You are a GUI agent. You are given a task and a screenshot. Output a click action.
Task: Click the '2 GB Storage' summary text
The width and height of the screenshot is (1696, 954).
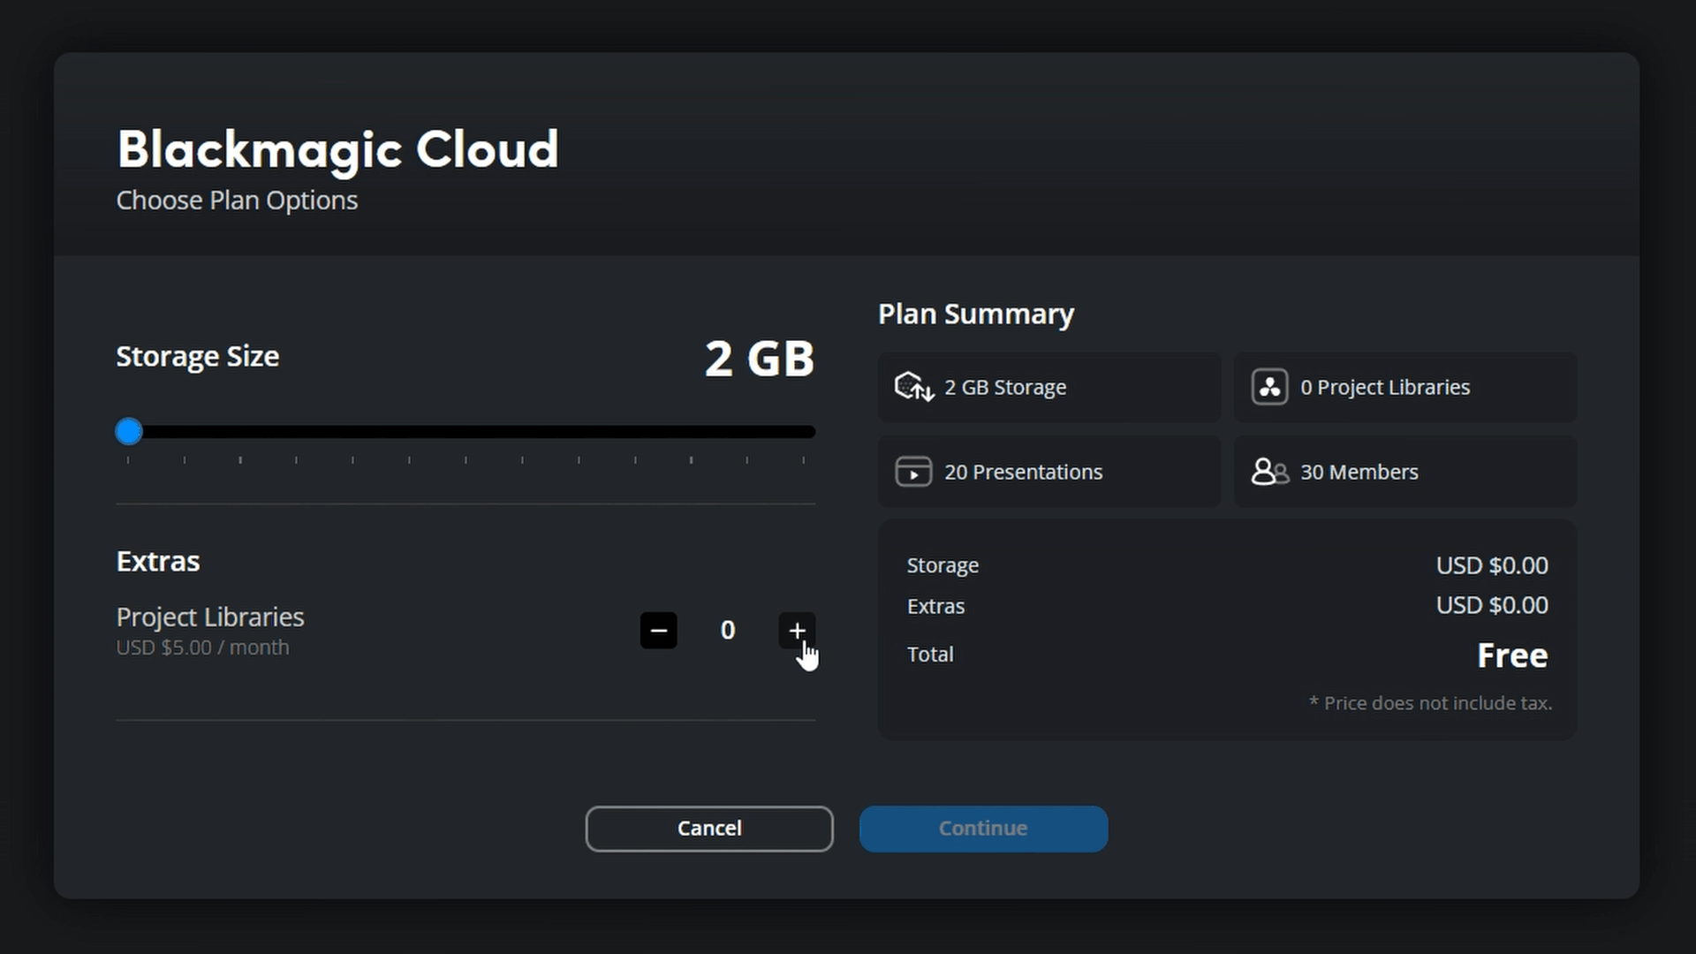1005,388
